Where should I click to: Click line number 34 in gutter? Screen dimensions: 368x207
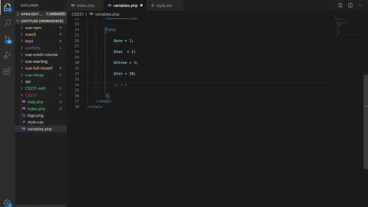[x=76, y=85]
